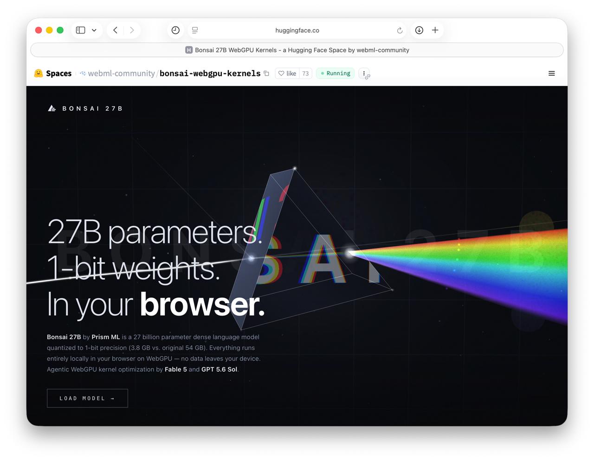Open the bonsai-webgpu-kernels space name link

click(x=210, y=73)
